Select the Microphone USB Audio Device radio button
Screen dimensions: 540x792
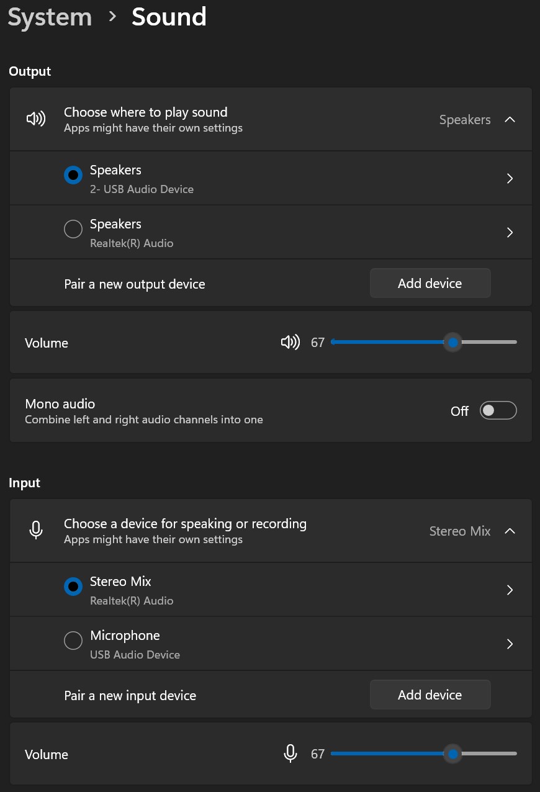tap(73, 641)
